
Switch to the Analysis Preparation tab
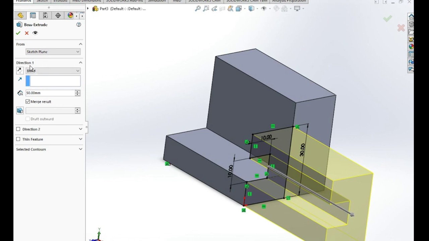pos(289,1)
